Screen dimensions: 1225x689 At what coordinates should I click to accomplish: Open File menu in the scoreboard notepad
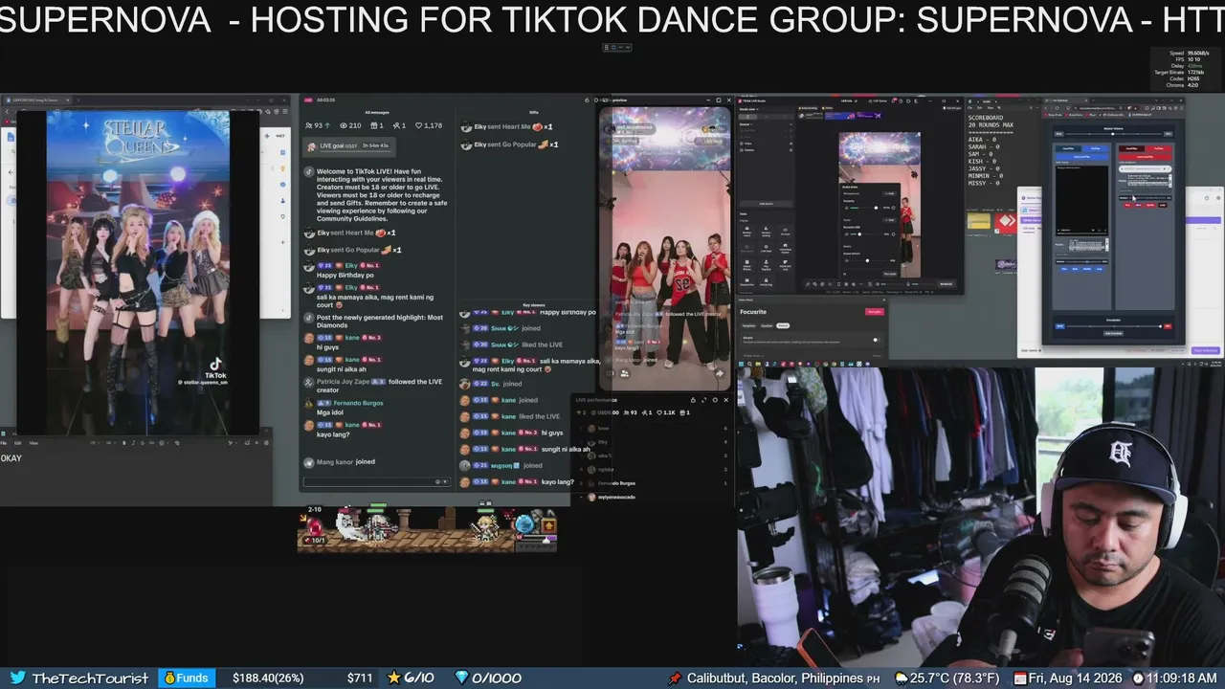pos(972,109)
